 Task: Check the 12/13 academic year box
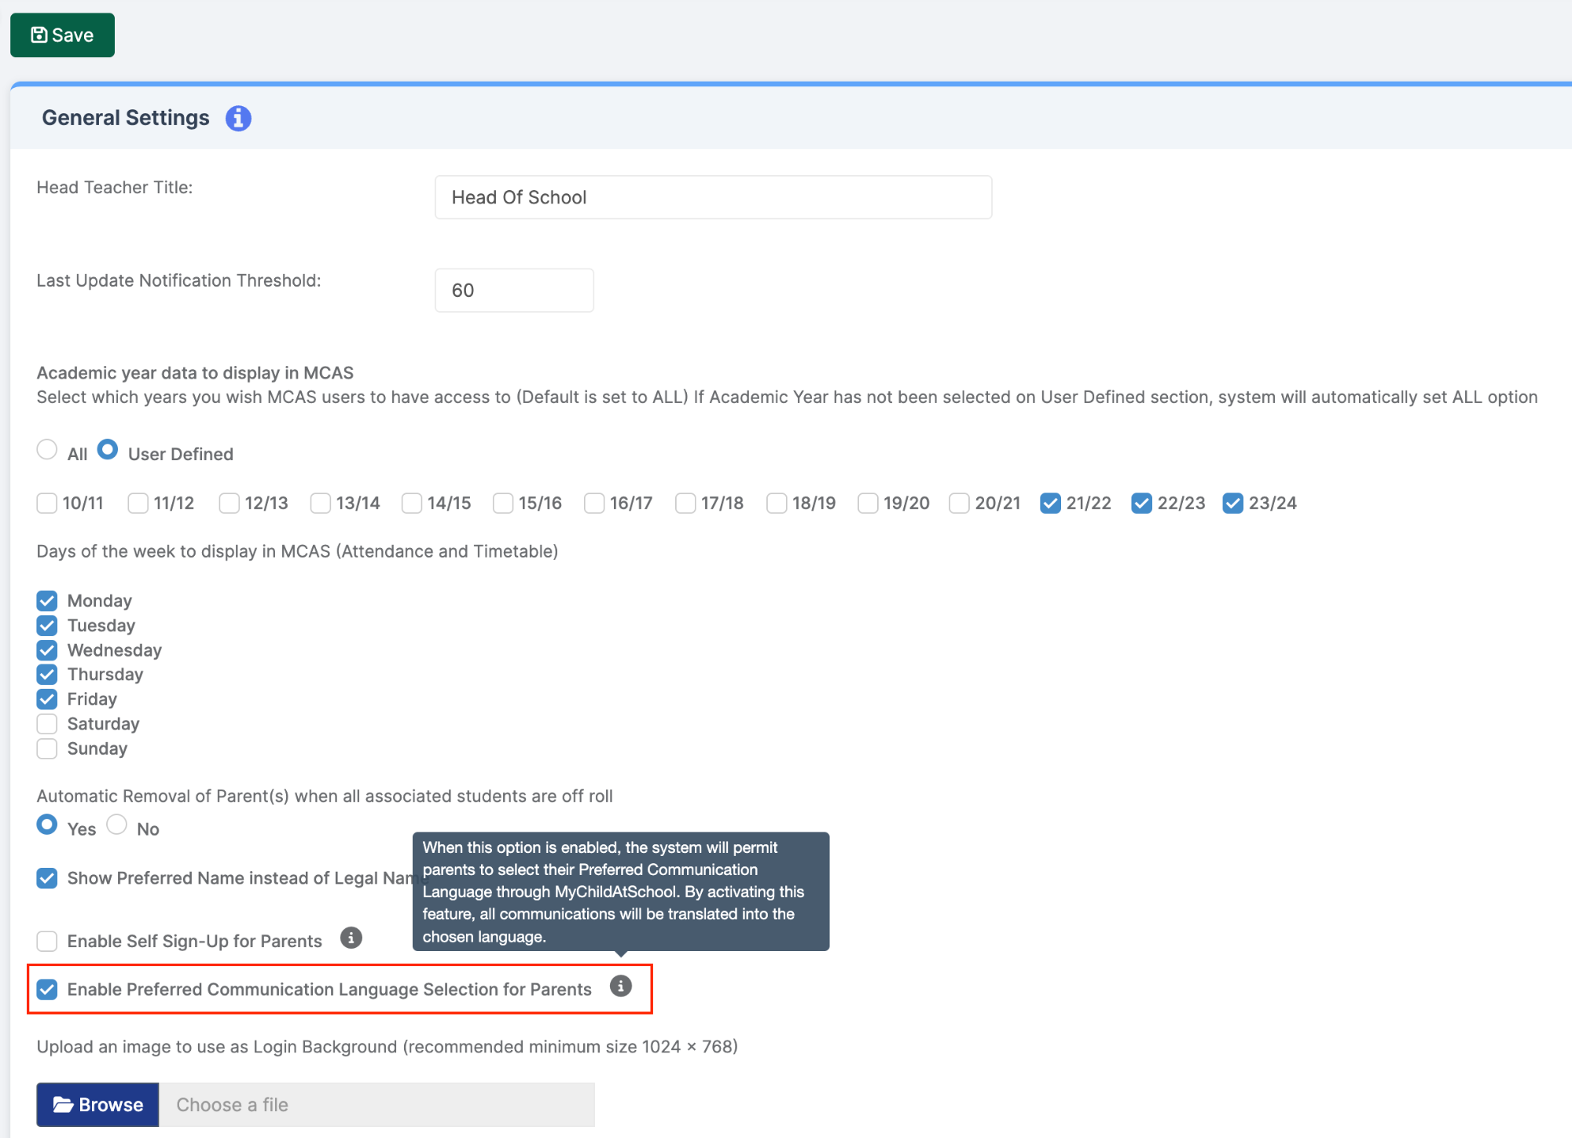click(x=230, y=503)
